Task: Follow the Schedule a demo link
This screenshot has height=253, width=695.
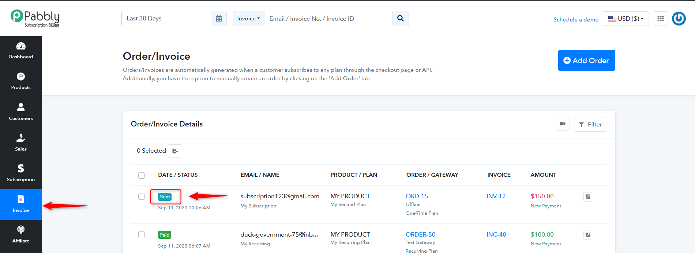Action: pyautogui.click(x=576, y=20)
